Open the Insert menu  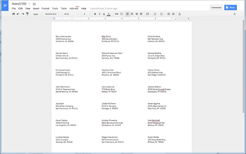coord(36,8)
